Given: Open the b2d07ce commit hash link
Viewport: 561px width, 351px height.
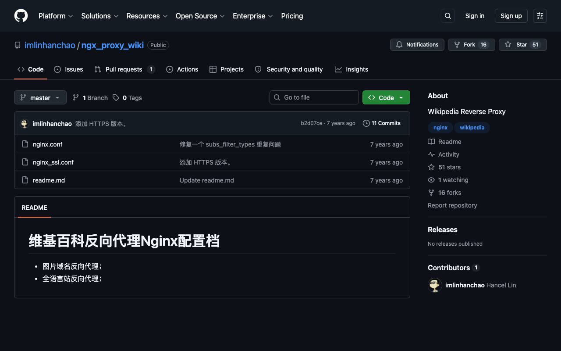Looking at the screenshot, I should point(311,123).
